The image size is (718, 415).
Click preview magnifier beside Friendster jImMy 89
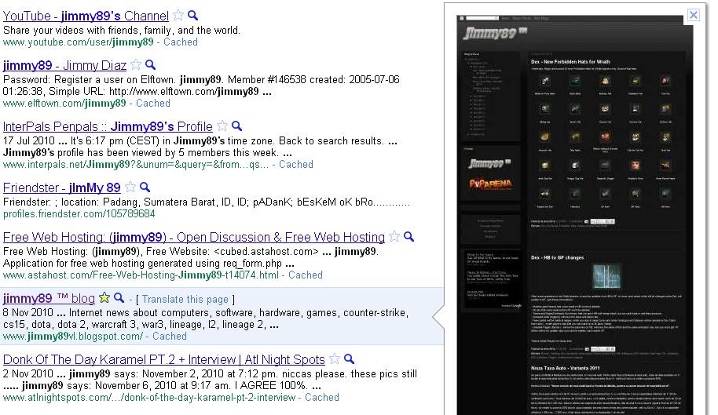click(x=145, y=187)
